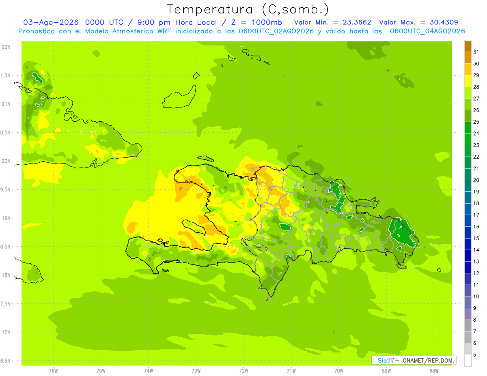This screenshot has height=376, width=487.
Task: Click the '76W' longitude axis label
Action: click(53, 371)
